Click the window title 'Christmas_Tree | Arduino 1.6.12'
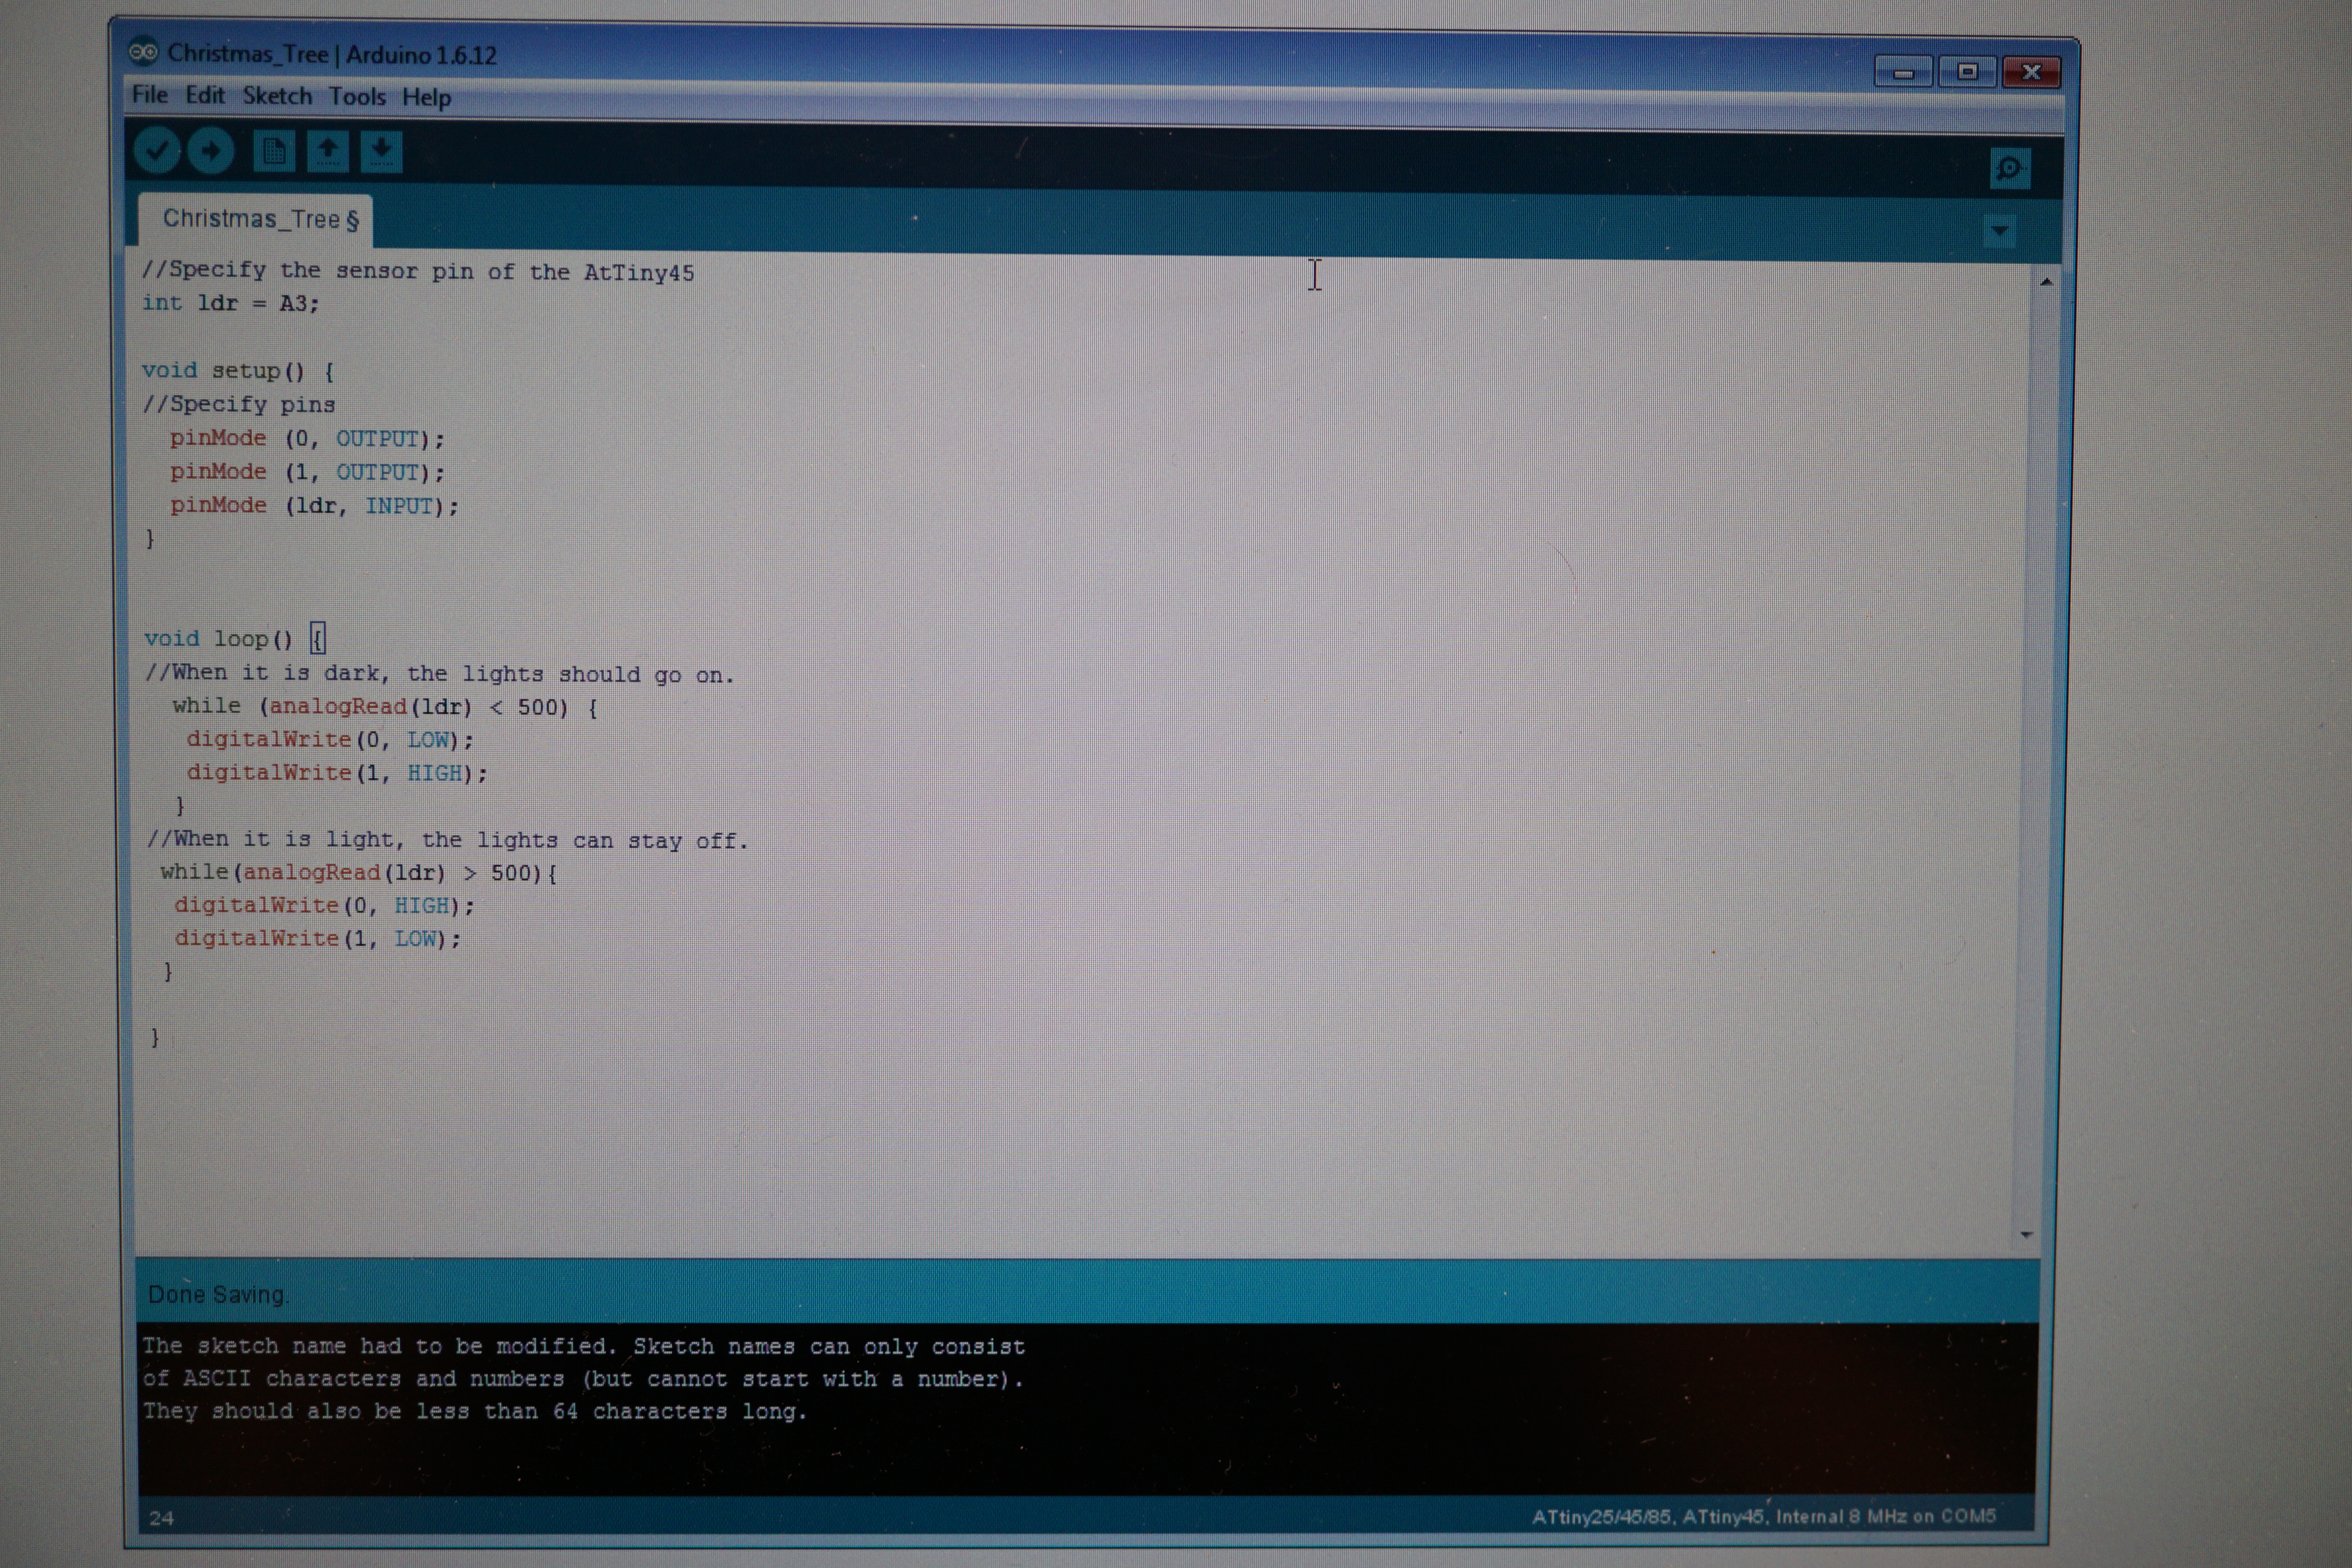Screen dimensions: 2352x1568 pos(332,54)
